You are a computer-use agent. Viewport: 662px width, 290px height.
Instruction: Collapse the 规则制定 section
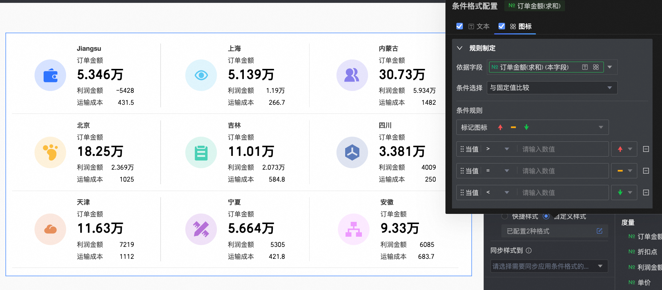click(460, 48)
